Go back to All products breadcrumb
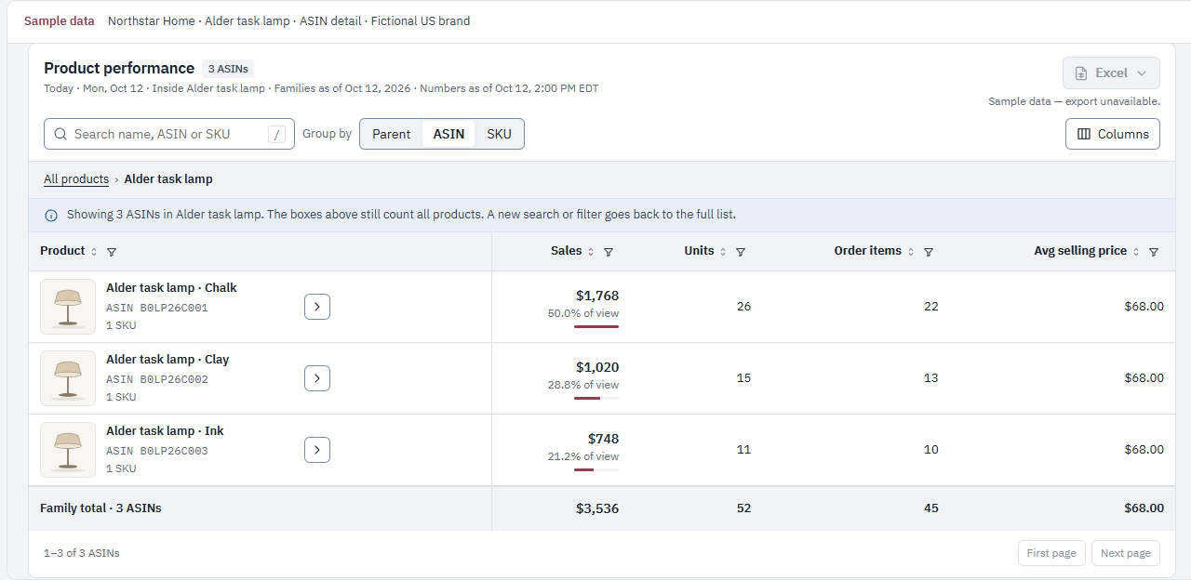This screenshot has height=580, width=1191. [x=76, y=178]
